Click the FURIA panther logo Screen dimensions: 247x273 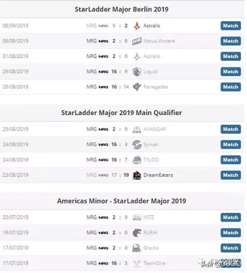click(x=137, y=233)
